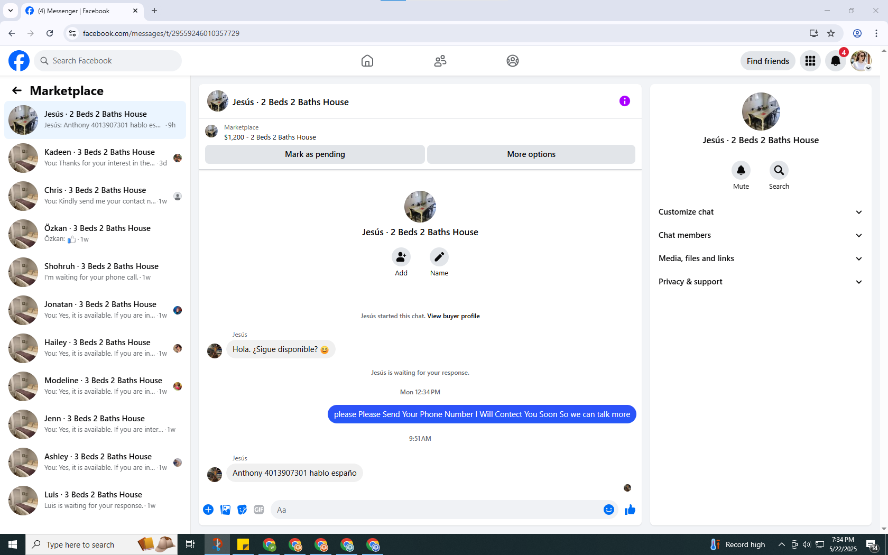This screenshot has height=555, width=888.
Task: Open Facebook home logo
Action: point(19,61)
